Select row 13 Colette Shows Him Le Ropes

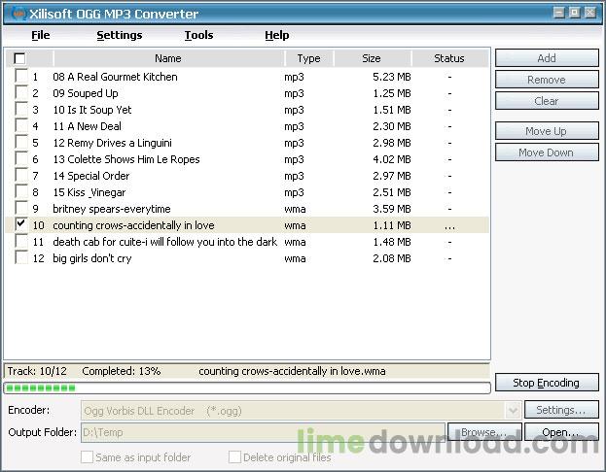(247, 160)
